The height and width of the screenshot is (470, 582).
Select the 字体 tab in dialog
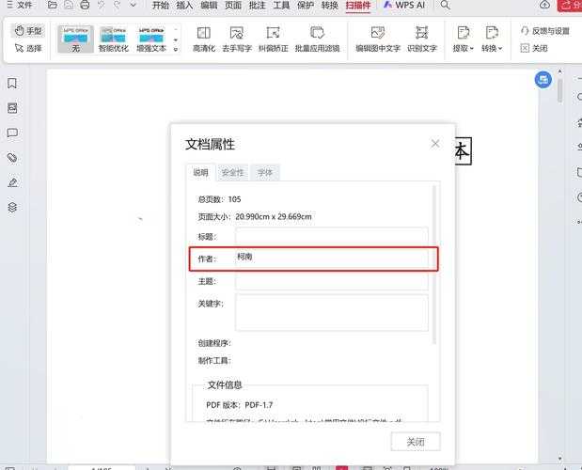(265, 173)
